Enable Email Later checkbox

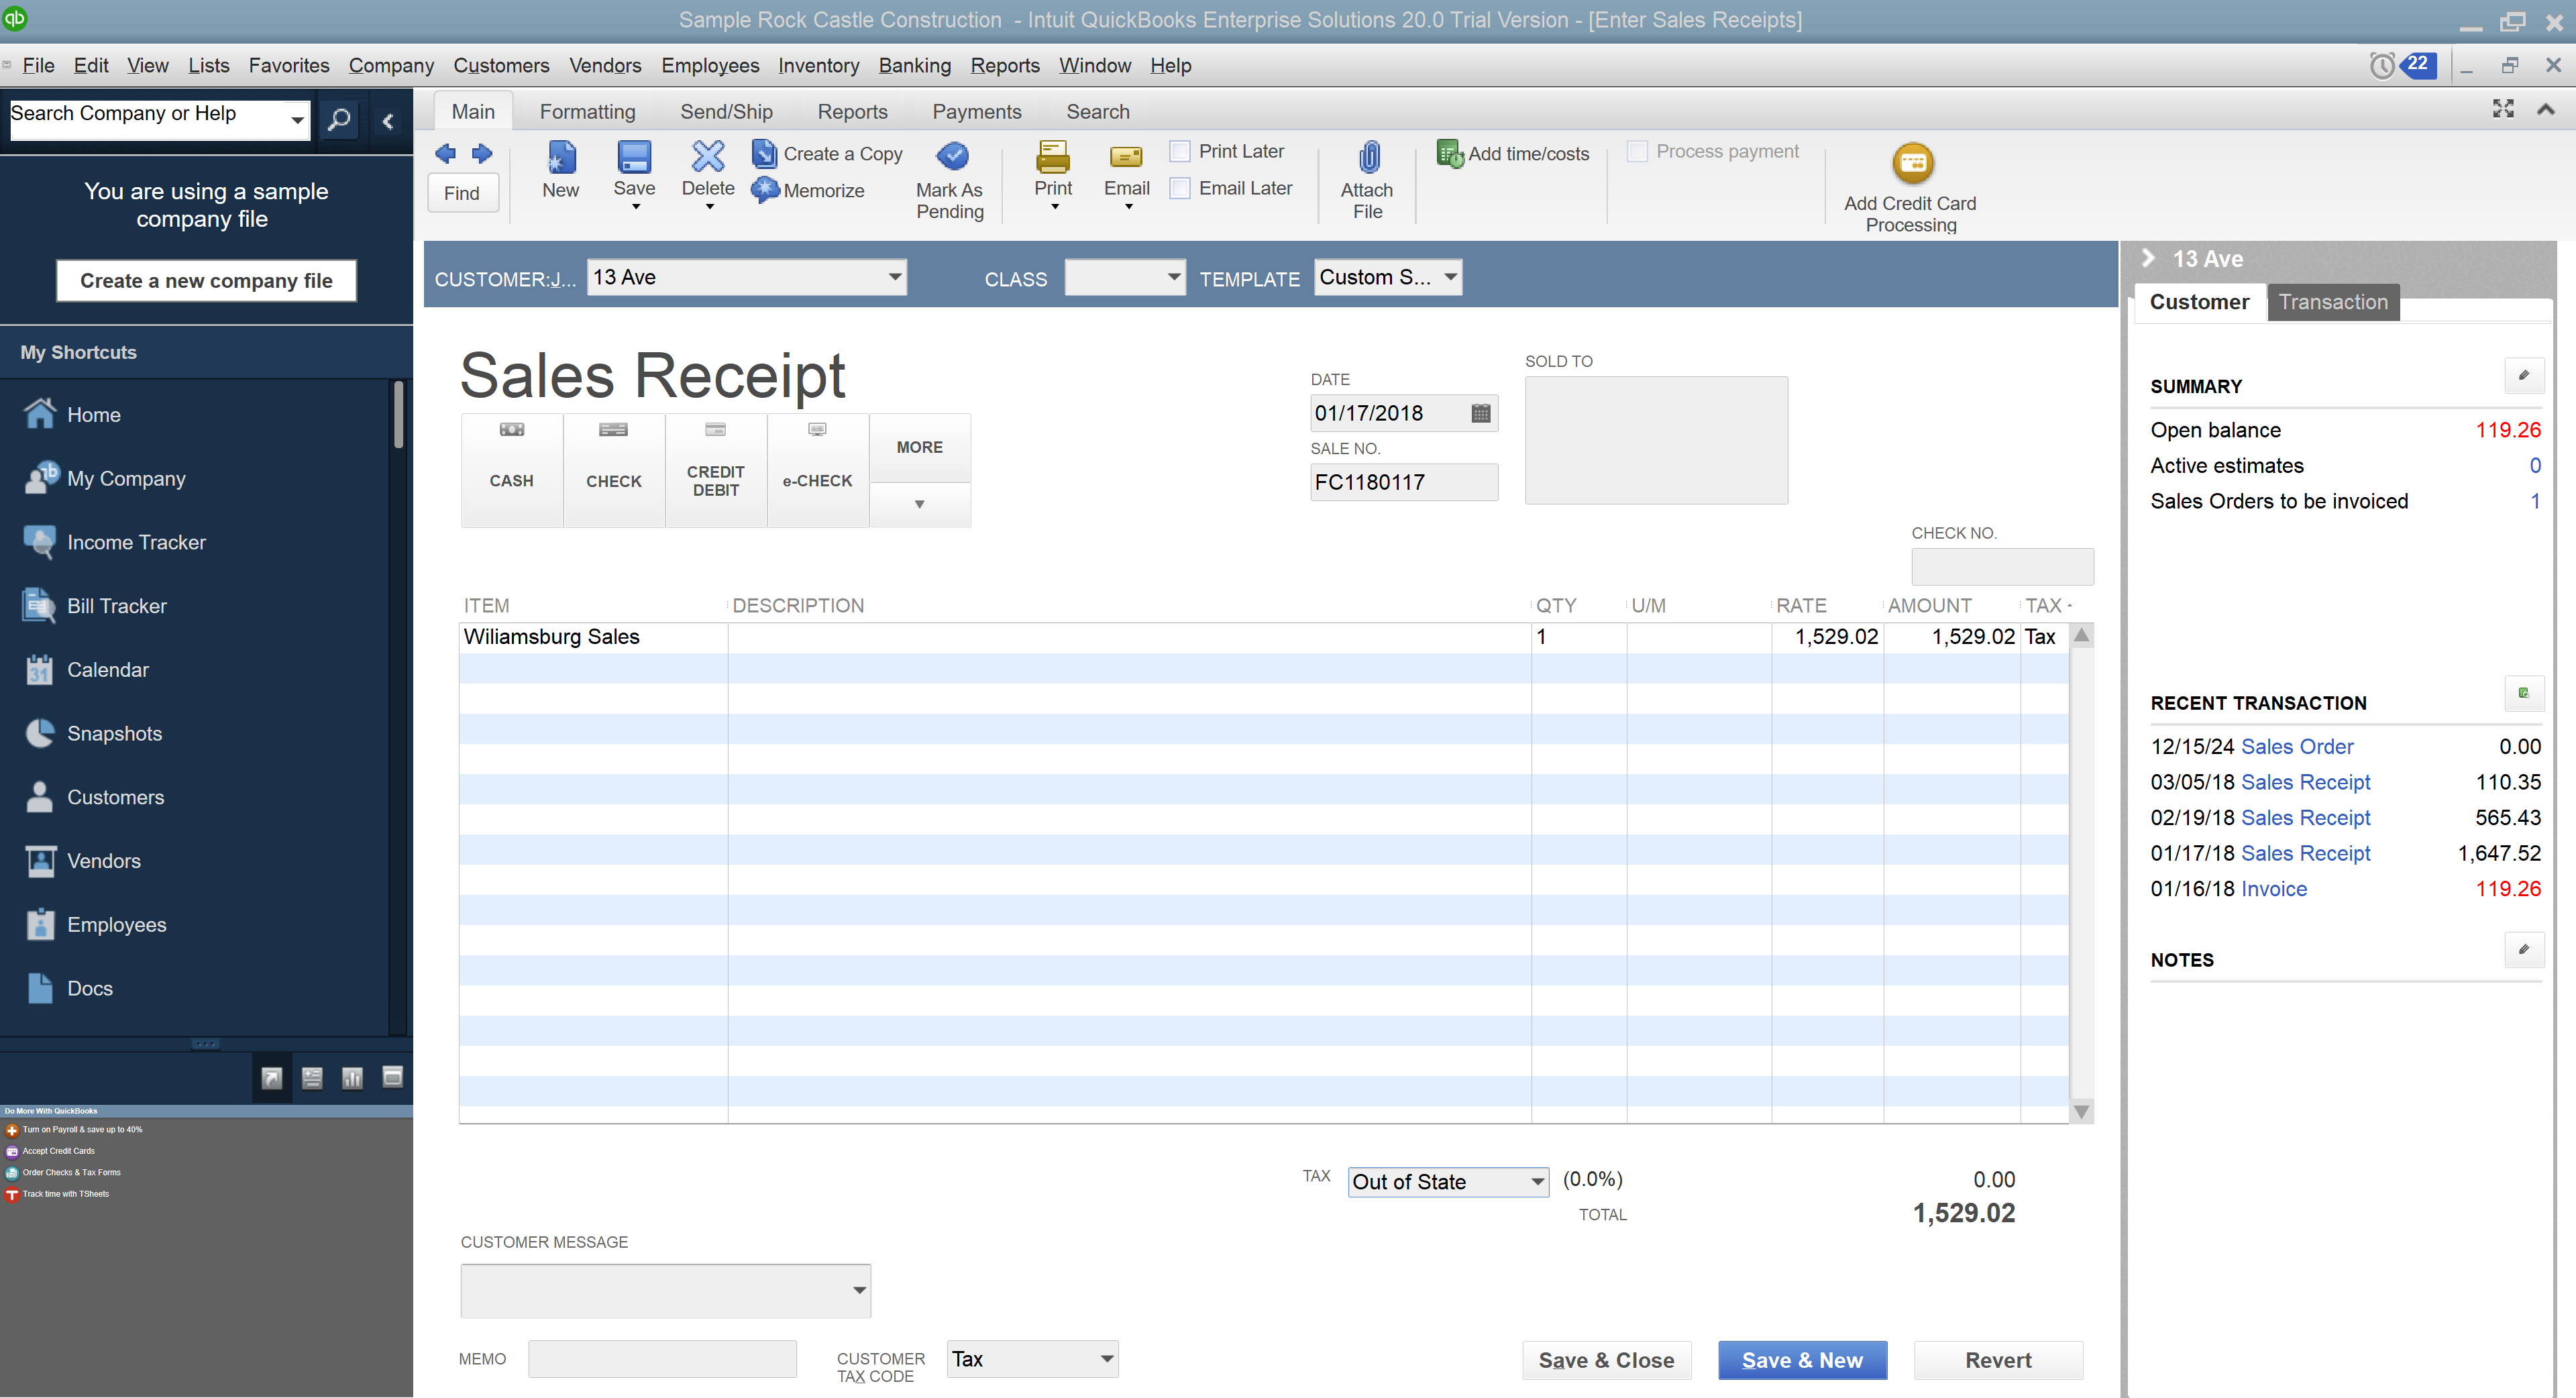(x=1180, y=188)
